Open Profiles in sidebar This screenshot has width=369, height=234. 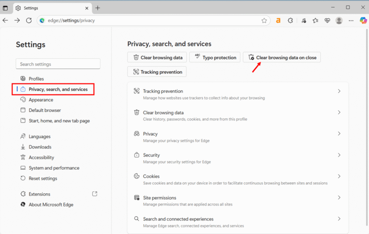coord(36,79)
